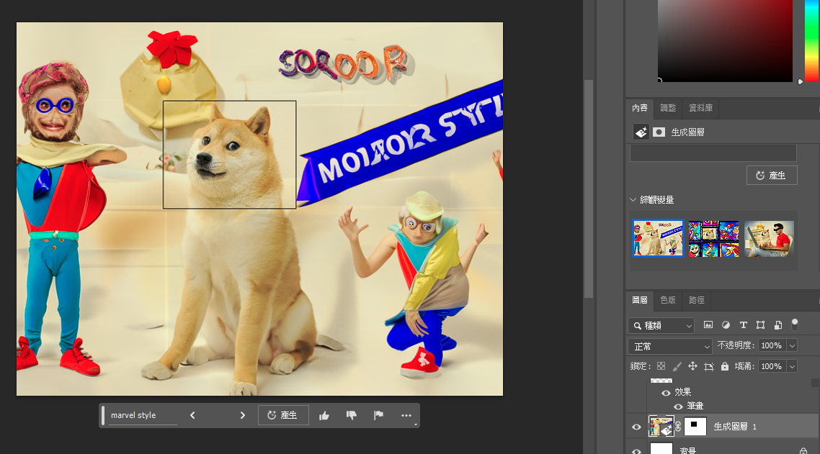This screenshot has height=454, width=820.
Task: Filter layers by shape layers
Action: (760, 325)
